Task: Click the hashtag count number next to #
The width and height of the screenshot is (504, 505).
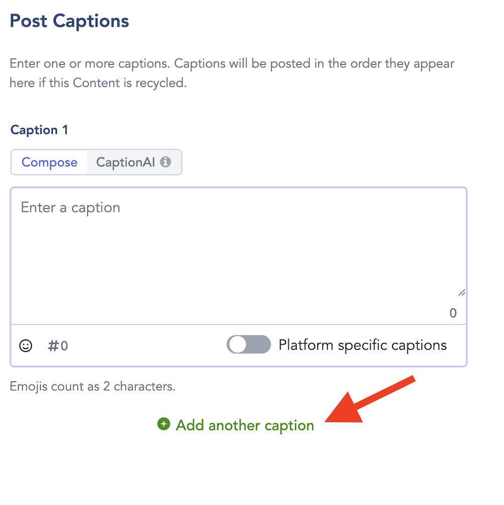Action: point(64,346)
